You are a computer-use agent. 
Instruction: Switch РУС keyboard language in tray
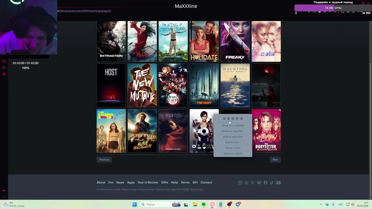point(341,204)
